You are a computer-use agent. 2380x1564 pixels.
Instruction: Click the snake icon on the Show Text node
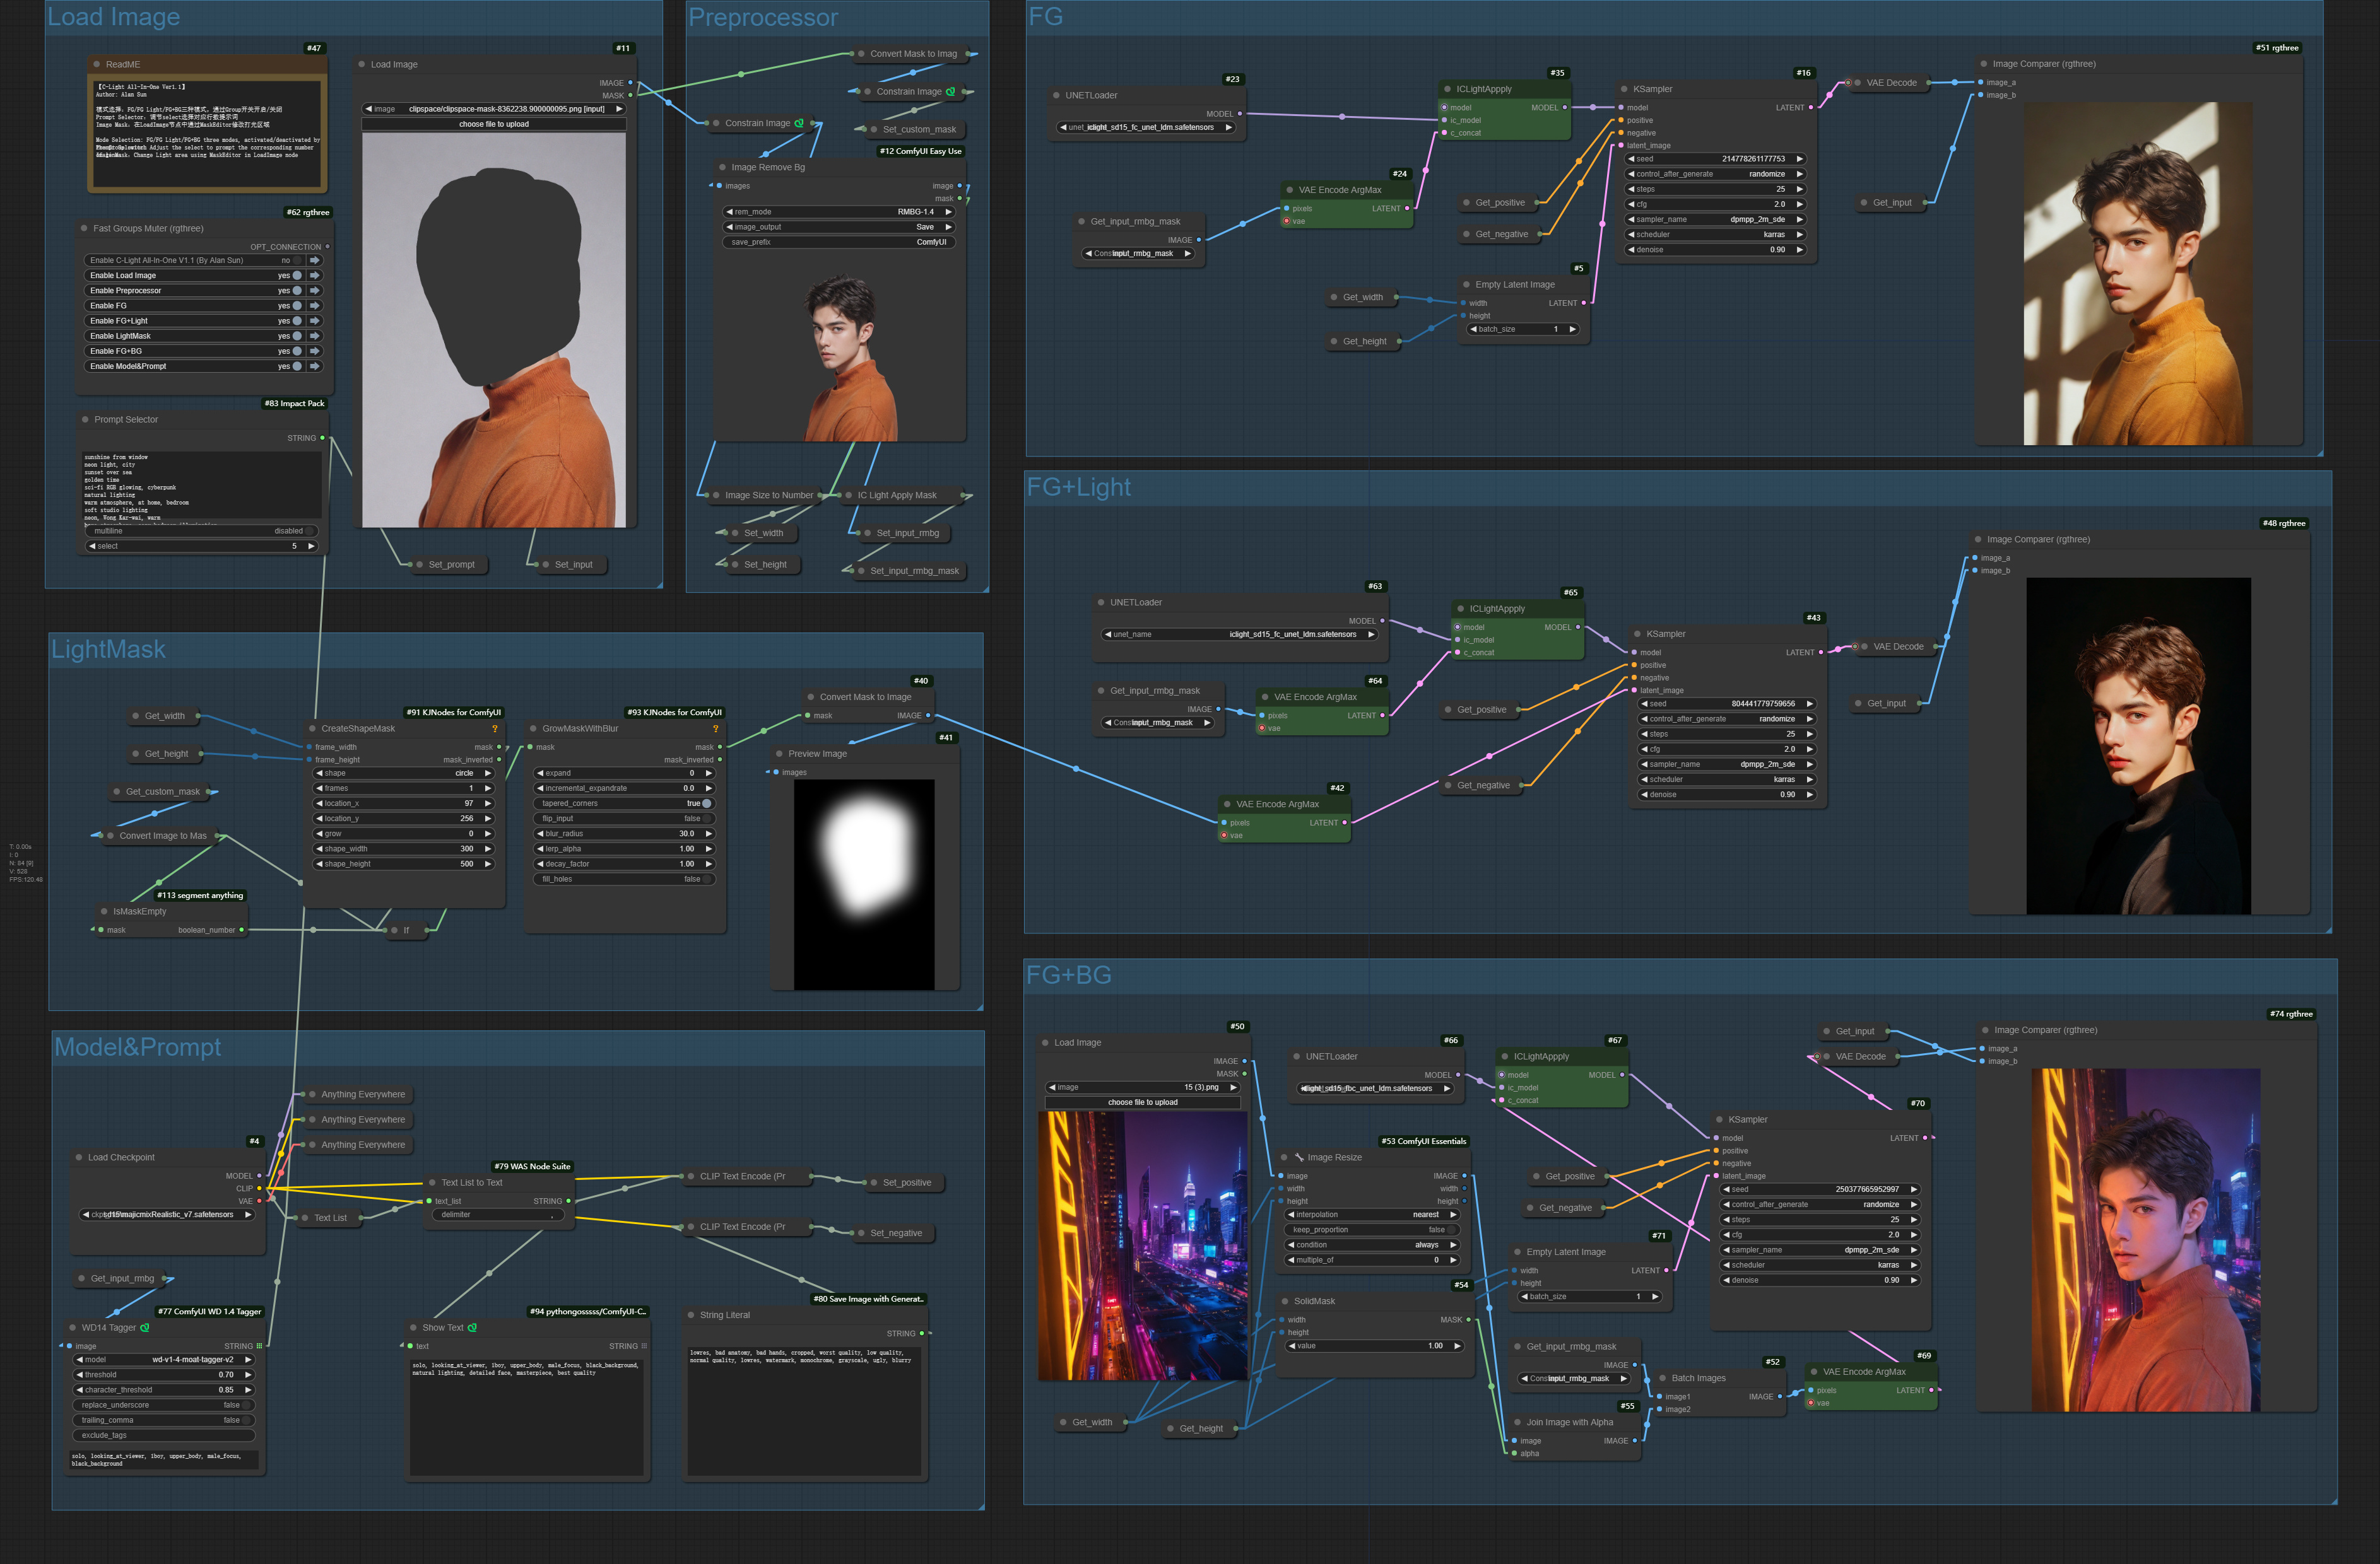(x=473, y=1327)
